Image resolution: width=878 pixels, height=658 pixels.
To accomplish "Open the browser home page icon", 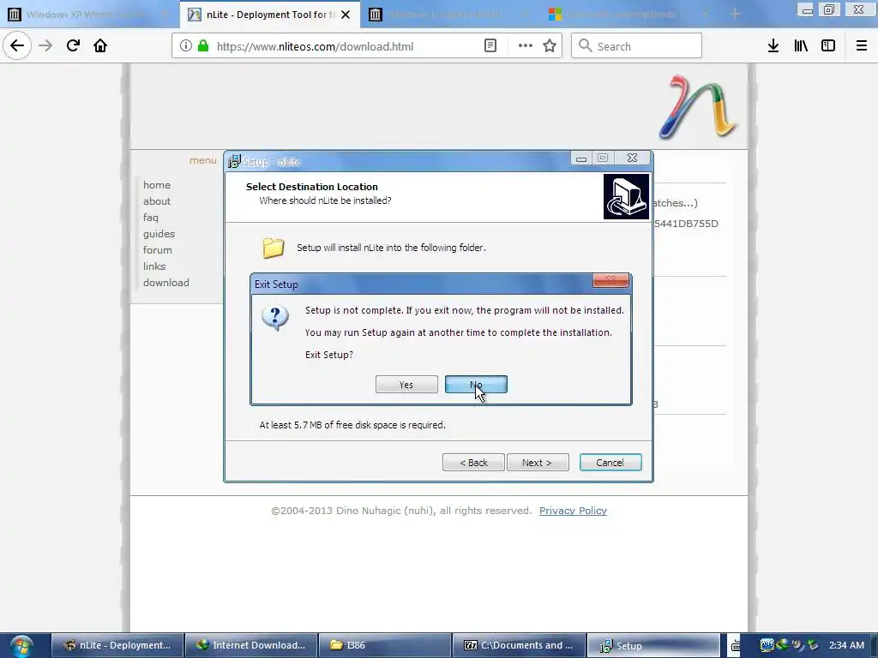I will [x=100, y=45].
